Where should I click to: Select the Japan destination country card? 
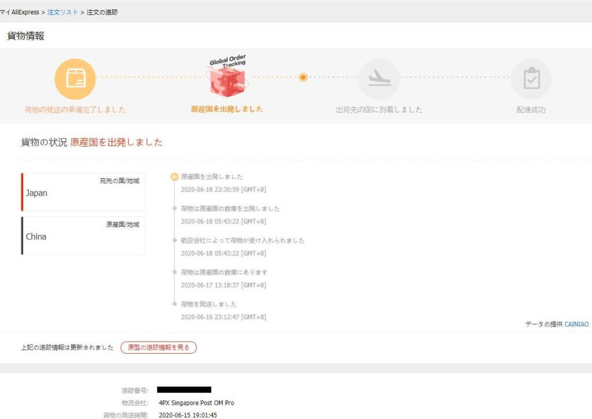[x=83, y=192]
